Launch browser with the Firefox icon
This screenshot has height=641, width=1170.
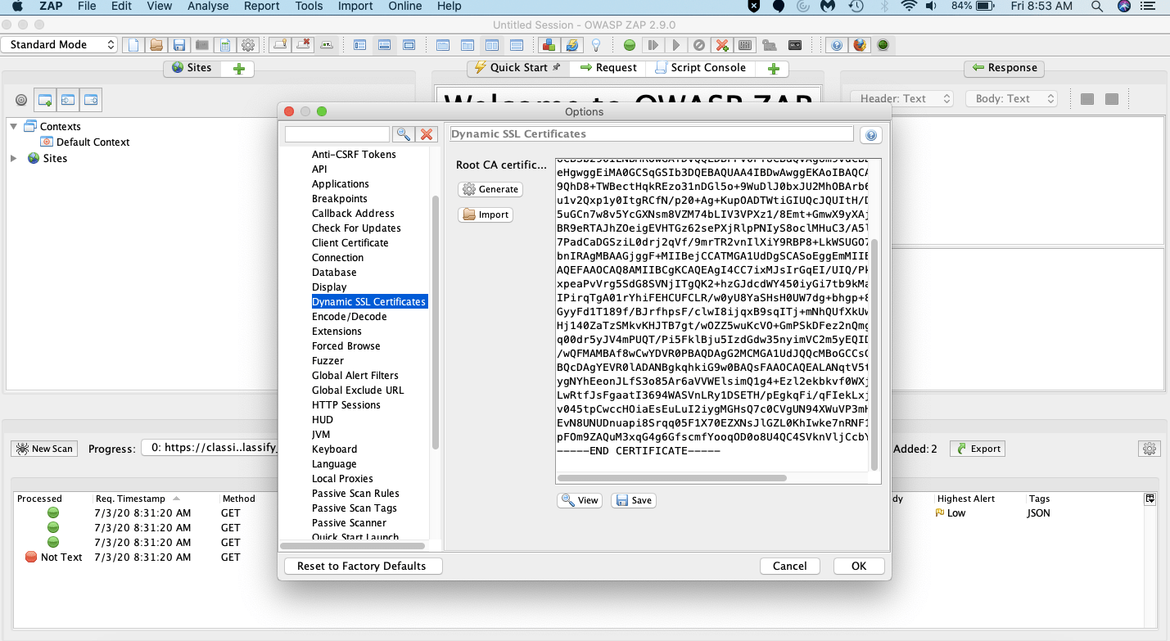859,45
